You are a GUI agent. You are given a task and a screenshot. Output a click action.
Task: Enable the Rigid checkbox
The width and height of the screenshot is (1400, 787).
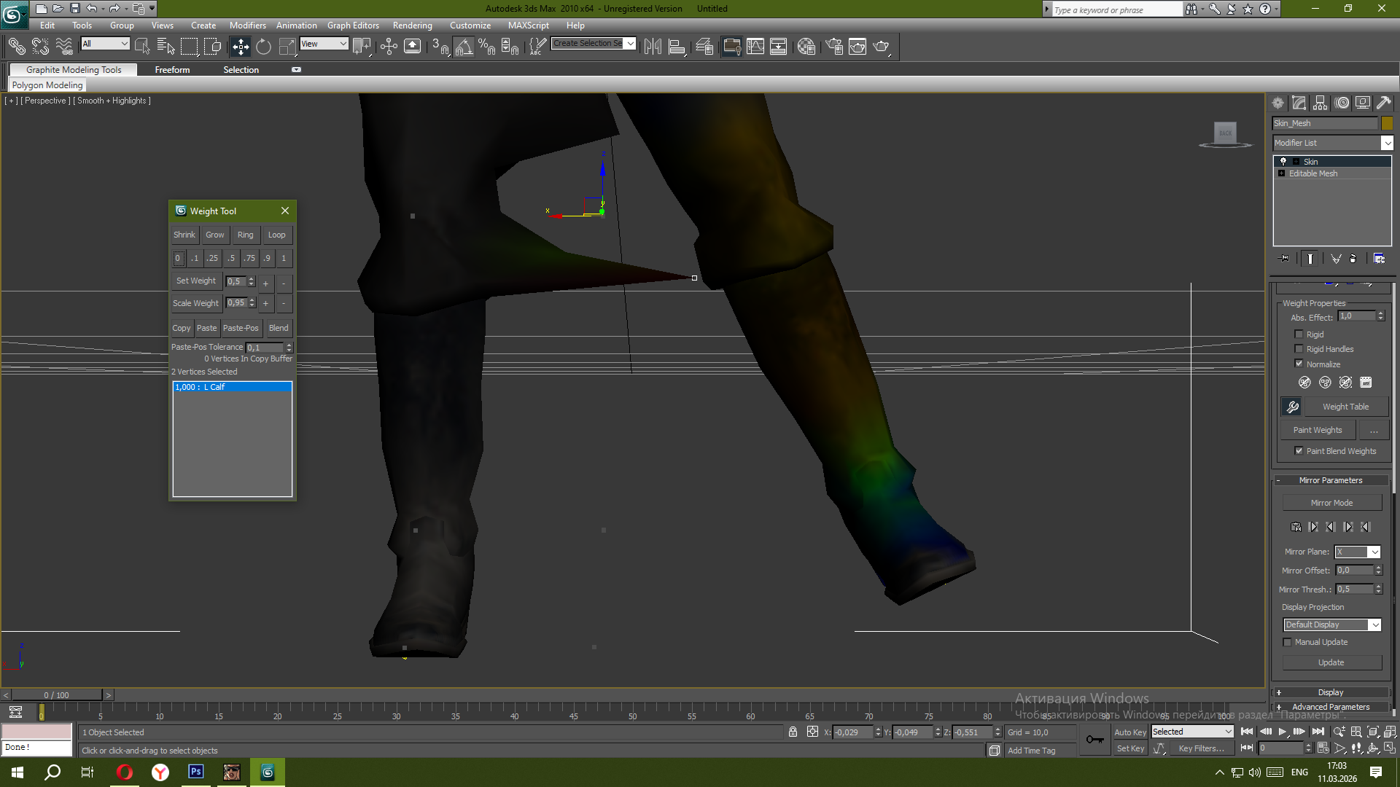click(x=1299, y=334)
